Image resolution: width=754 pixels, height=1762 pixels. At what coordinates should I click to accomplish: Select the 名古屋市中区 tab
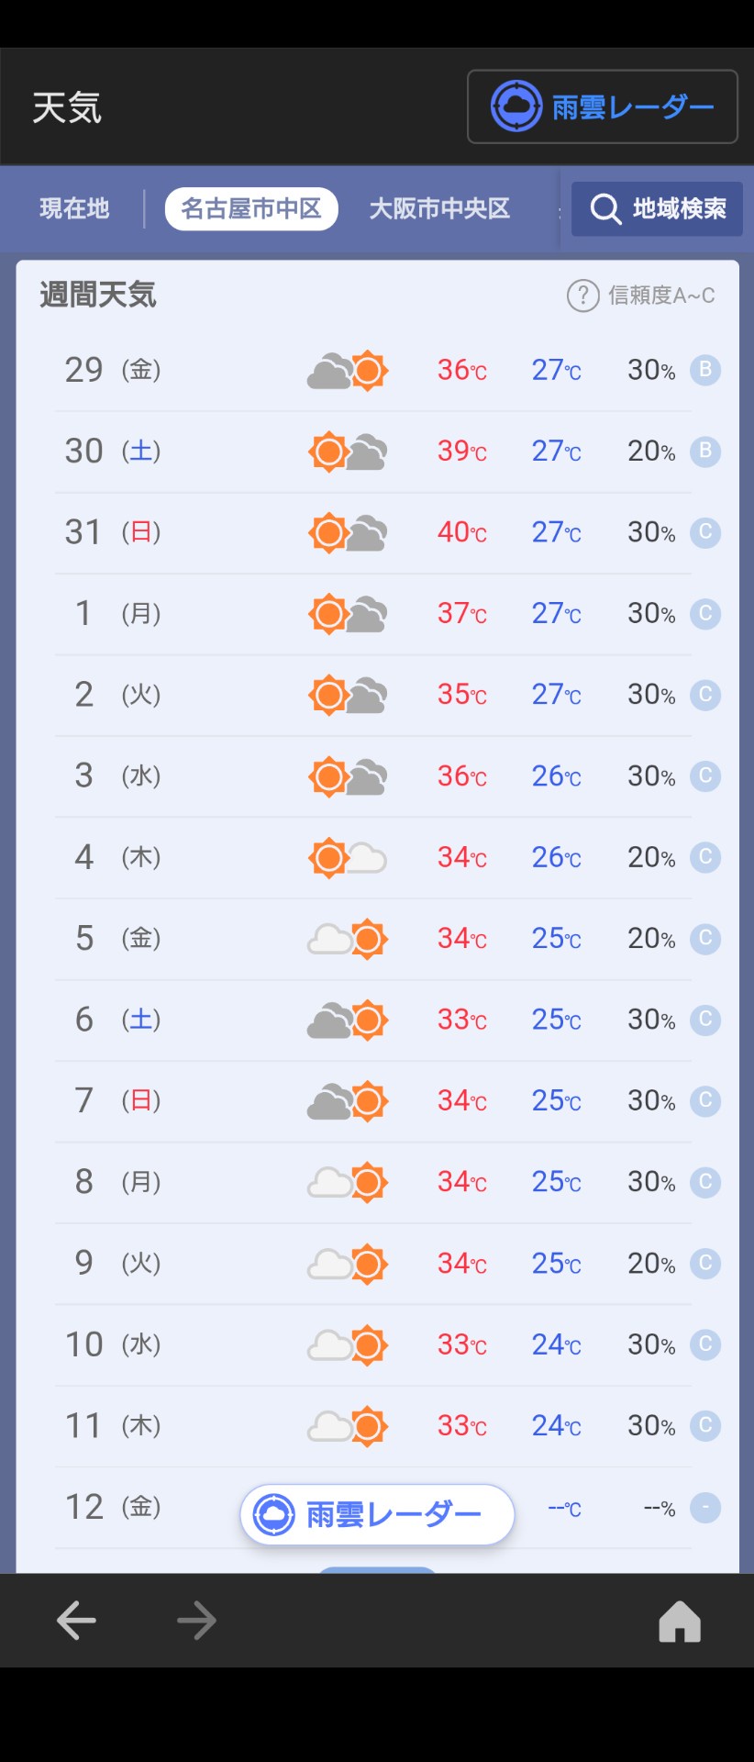(251, 208)
